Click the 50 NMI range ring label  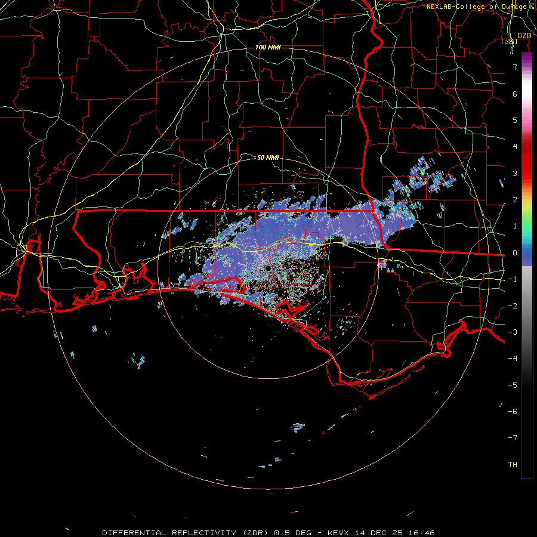pos(268,158)
